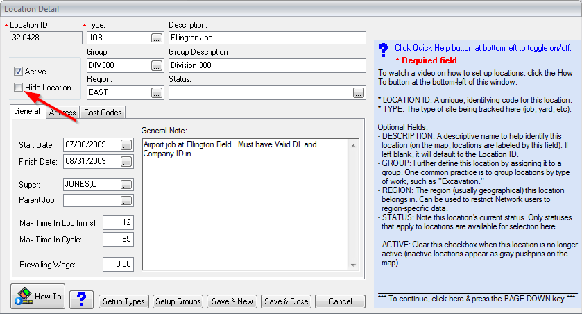Viewport: 582px width, 314px height.
Task: Click the Setup Types button
Action: point(123,301)
